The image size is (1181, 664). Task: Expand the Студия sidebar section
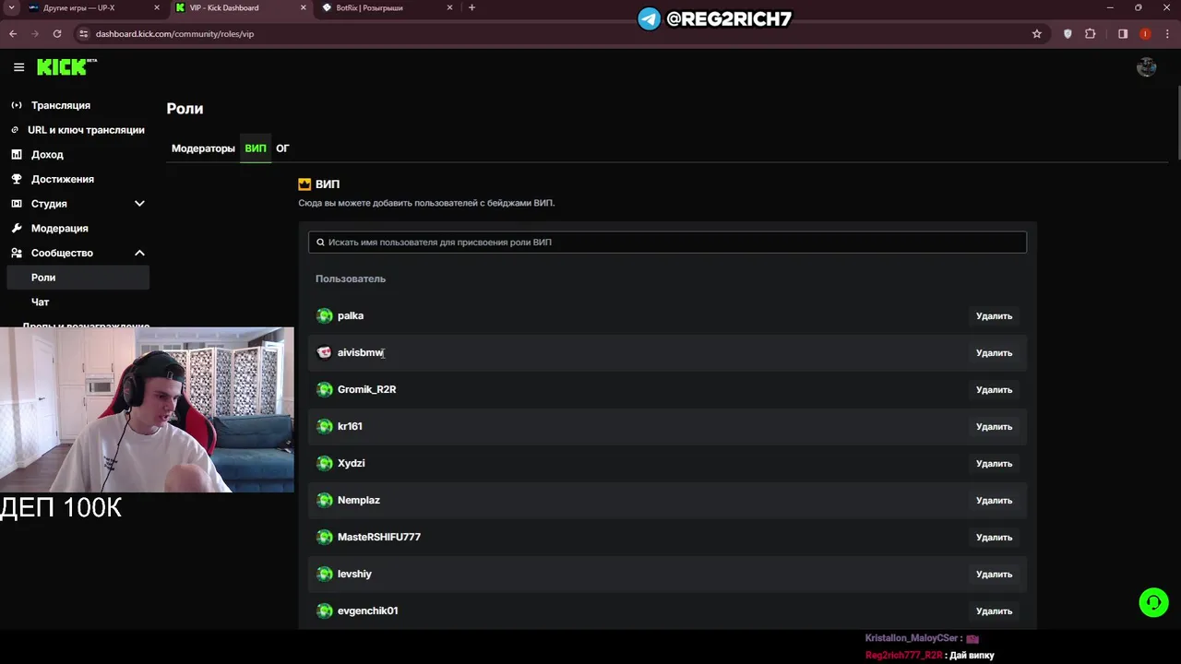point(139,204)
